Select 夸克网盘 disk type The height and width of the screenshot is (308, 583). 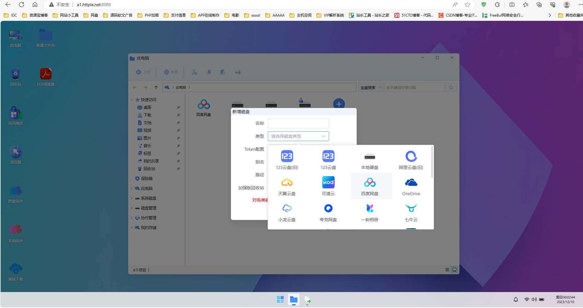[x=328, y=212]
